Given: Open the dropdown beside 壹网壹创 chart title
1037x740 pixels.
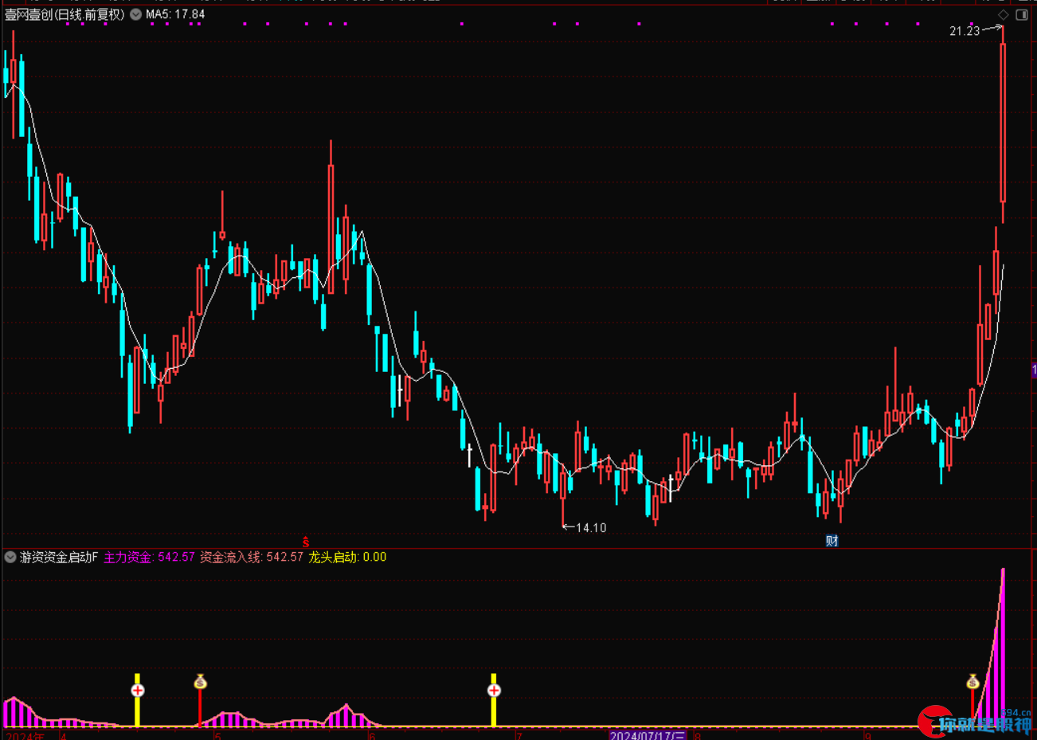Looking at the screenshot, I should click(x=135, y=14).
